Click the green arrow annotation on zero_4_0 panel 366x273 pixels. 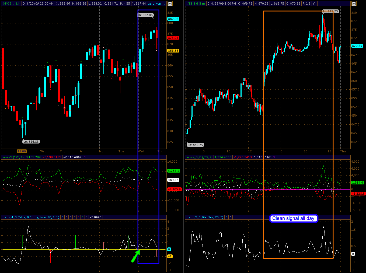pos(135,256)
